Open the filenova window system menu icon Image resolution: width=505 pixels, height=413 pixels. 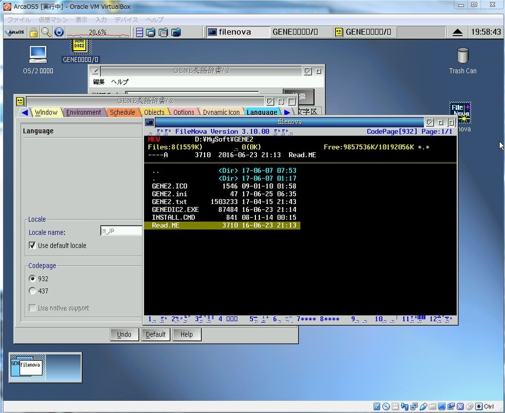point(149,122)
